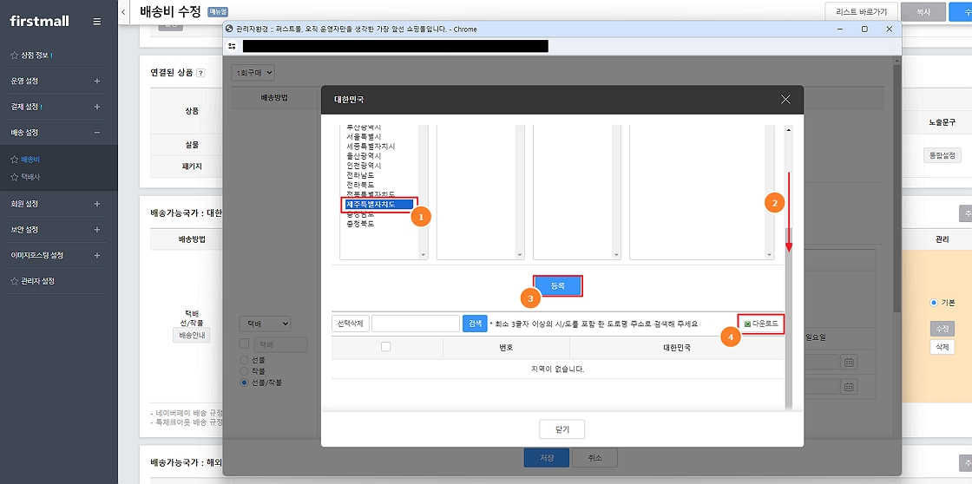Select 세종특별자치시 in the region list
The width and height of the screenshot is (972, 484).
[x=371, y=147]
